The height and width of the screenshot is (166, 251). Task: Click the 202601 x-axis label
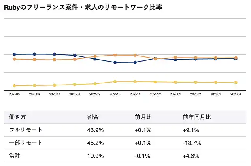pyautogui.click(x=175, y=94)
